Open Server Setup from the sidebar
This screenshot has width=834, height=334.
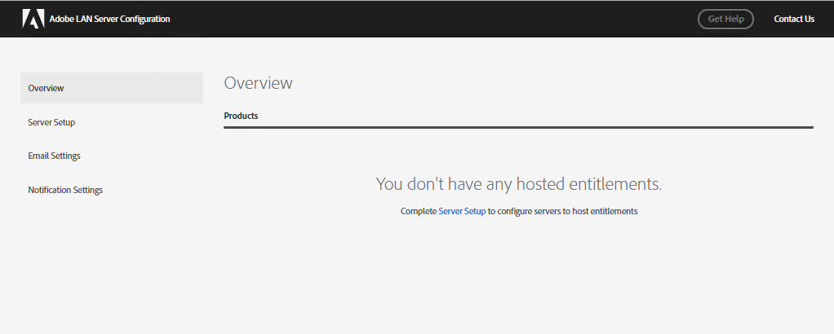(51, 122)
